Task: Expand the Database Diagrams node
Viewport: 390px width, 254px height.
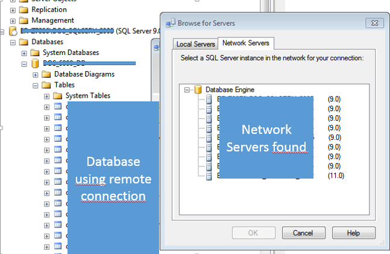Action: coord(36,74)
